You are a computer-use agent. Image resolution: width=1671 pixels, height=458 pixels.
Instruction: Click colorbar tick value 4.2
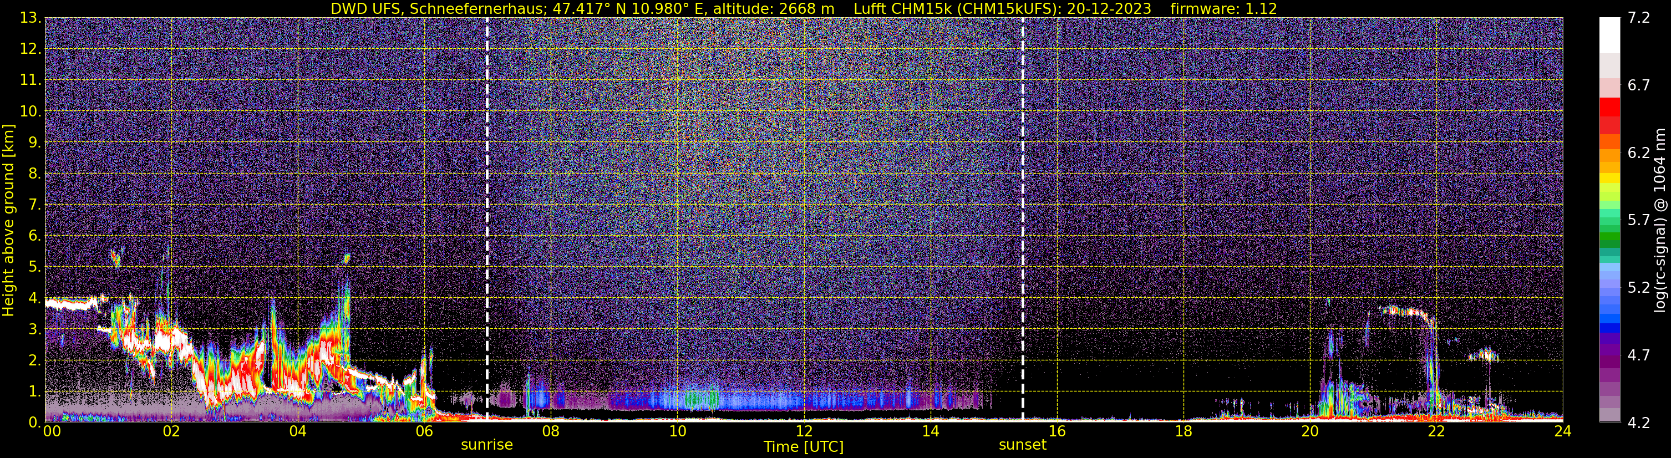[1639, 423]
